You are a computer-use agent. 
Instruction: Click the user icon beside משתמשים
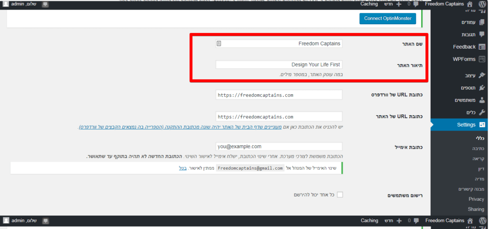482,100
